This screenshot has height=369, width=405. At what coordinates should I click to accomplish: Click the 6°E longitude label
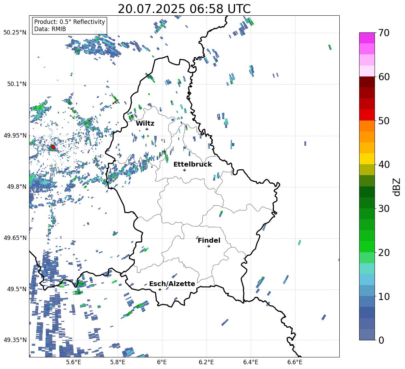click(162, 362)
